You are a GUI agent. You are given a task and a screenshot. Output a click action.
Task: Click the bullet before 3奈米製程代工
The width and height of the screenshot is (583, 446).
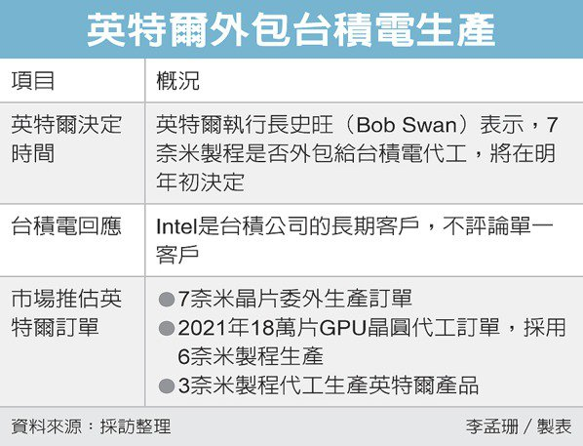click(x=166, y=385)
